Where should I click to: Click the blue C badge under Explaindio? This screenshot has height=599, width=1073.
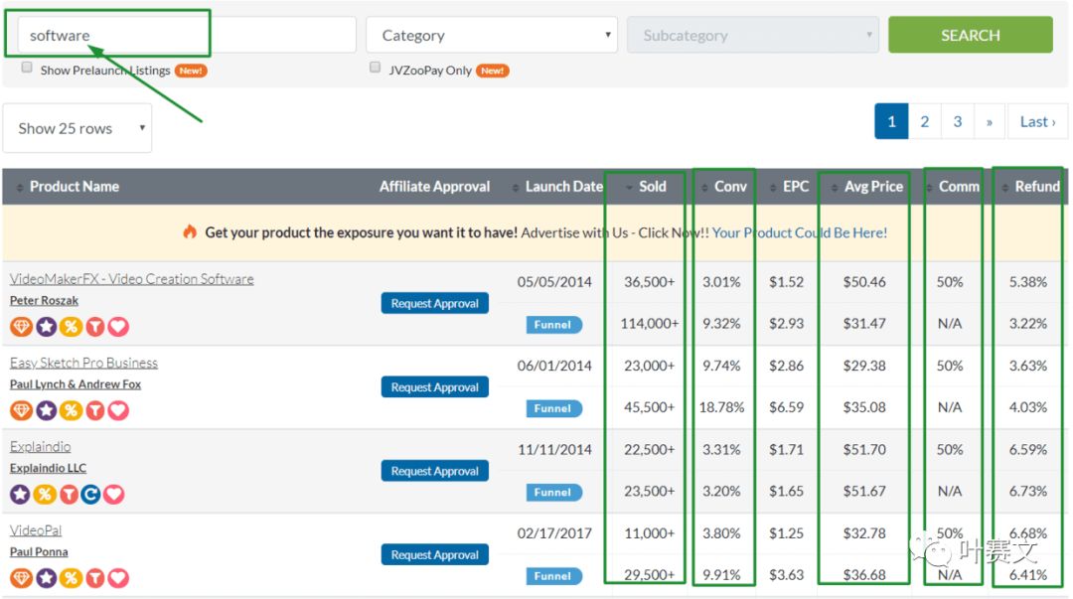(90, 494)
